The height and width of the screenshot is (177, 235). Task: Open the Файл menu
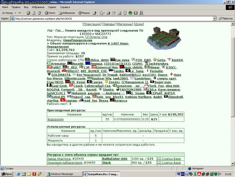(x=5, y=7)
